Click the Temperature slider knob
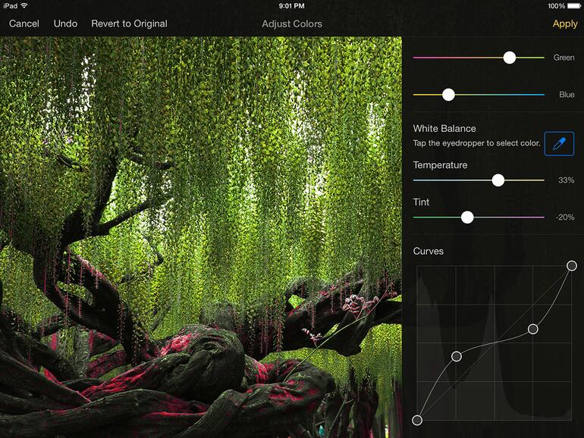 [x=498, y=180]
